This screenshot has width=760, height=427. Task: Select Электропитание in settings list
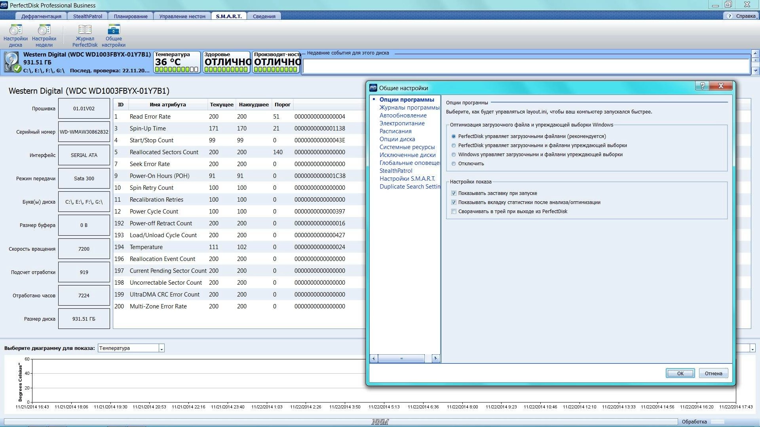click(x=402, y=123)
